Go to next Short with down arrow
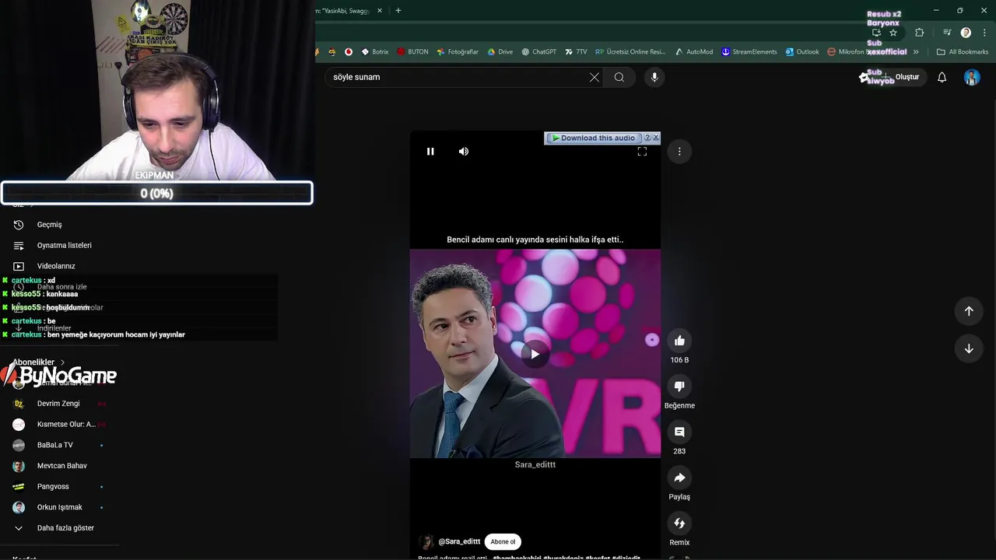 point(969,348)
